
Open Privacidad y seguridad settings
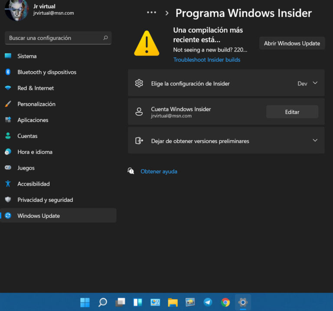[x=58, y=200]
